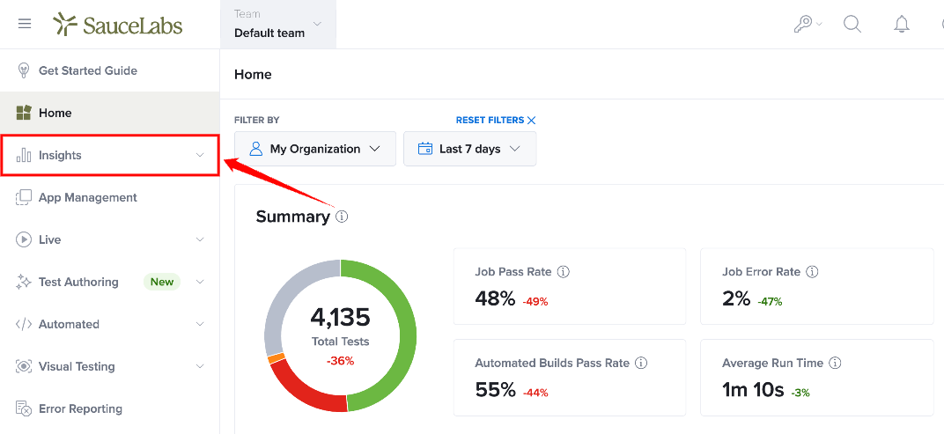This screenshot has width=944, height=434.
Task: Click the Reset Filters link
Action: (496, 121)
